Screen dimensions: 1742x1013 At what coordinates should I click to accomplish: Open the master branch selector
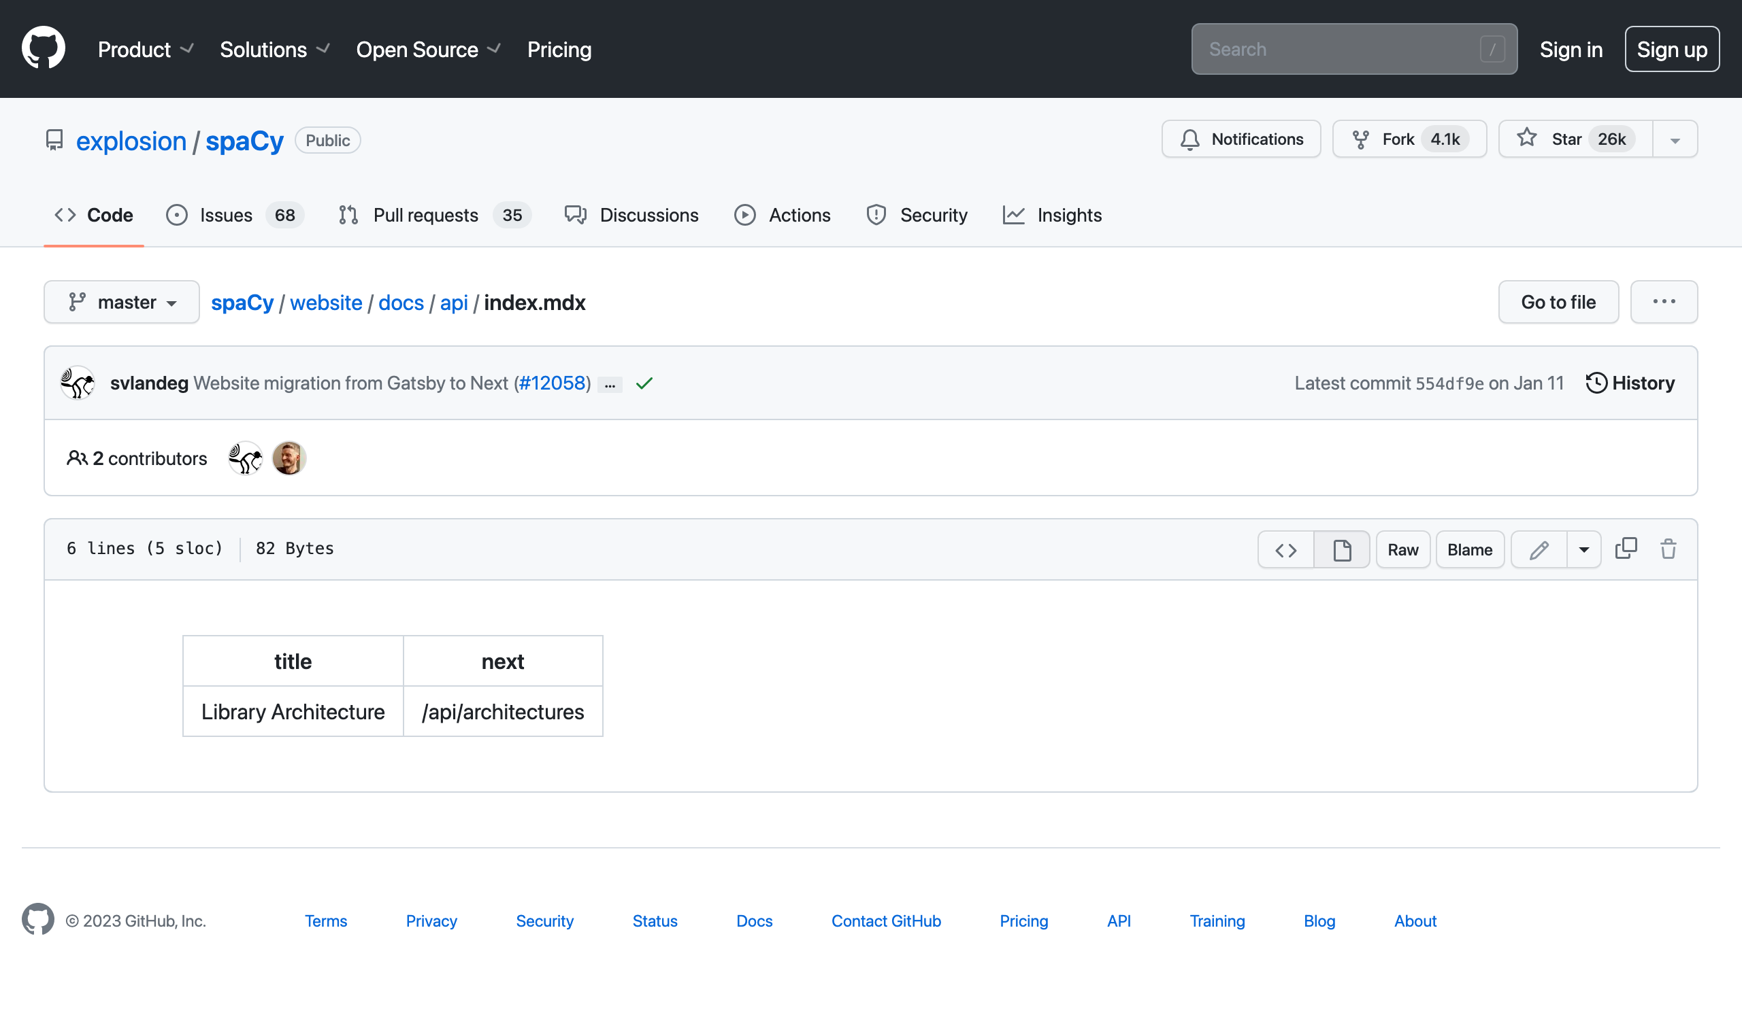click(122, 302)
